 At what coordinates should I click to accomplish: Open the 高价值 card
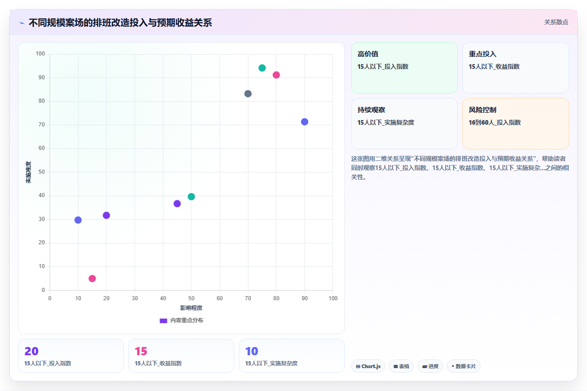click(x=404, y=68)
